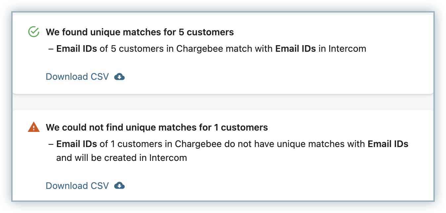Click "and will be created in Intercom" text

click(121, 158)
